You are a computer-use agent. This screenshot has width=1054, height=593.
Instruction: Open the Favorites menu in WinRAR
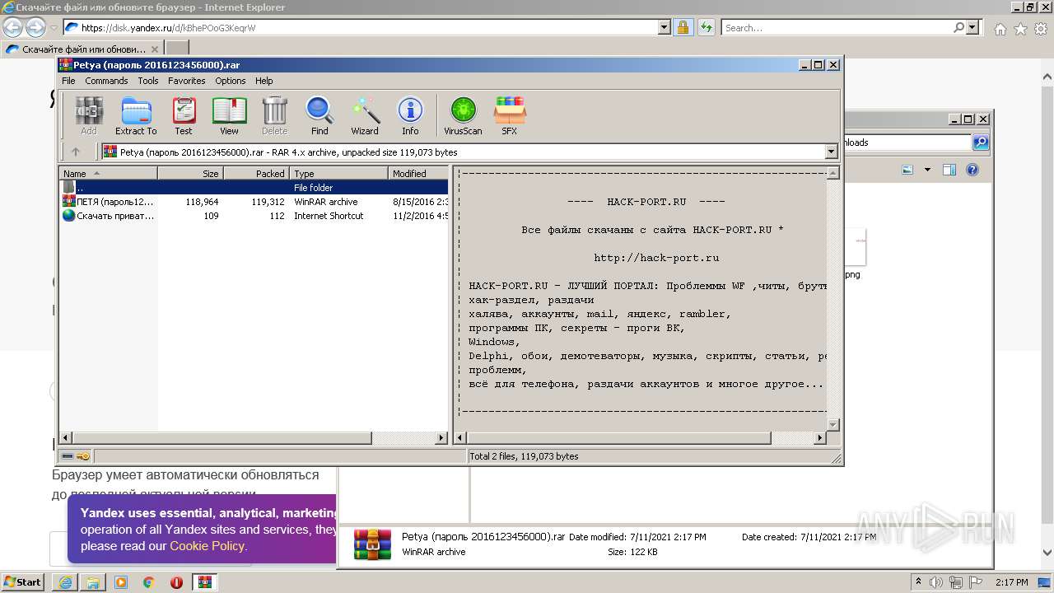click(x=187, y=81)
